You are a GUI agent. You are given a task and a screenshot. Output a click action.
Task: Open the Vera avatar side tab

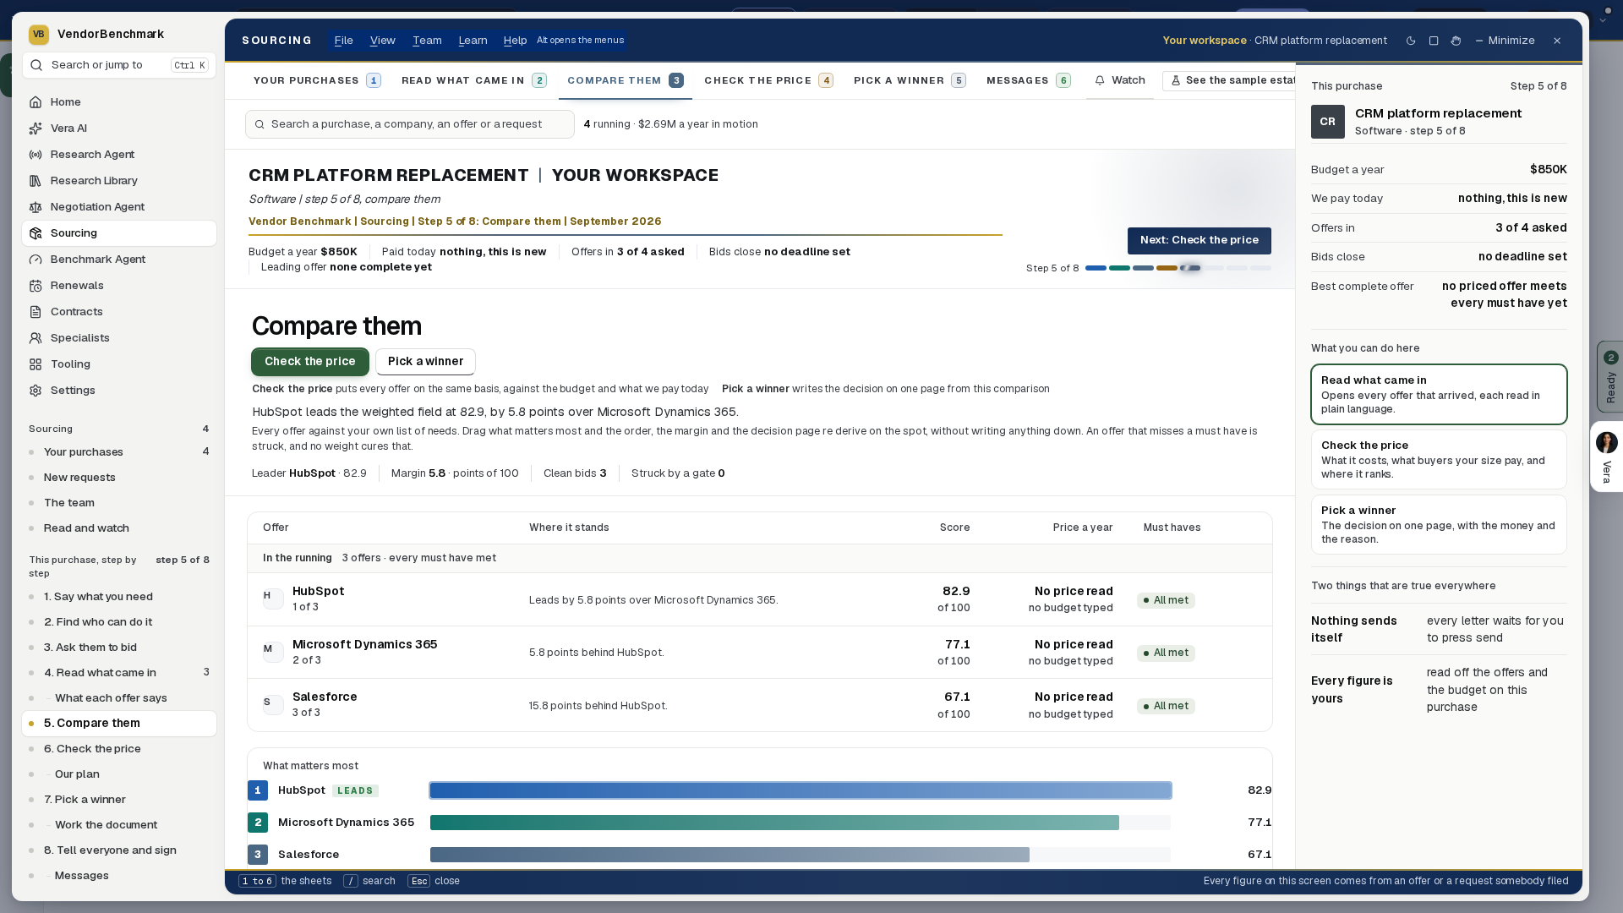(x=1606, y=456)
